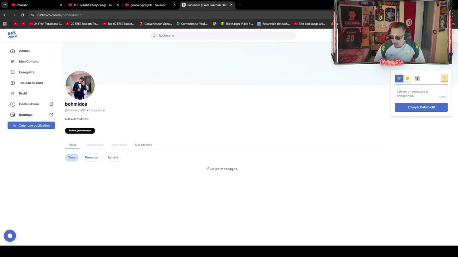Open Text and Image ani... bookmark

(310, 24)
